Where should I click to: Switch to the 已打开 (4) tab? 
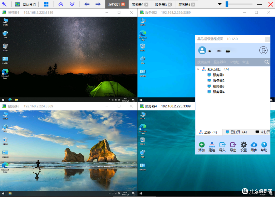pyautogui.click(x=236, y=132)
